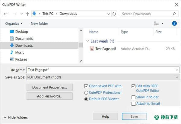The image size is (181, 124).
Task: Select Downloads in the address breadcrumb
Action: pyautogui.click(x=68, y=14)
